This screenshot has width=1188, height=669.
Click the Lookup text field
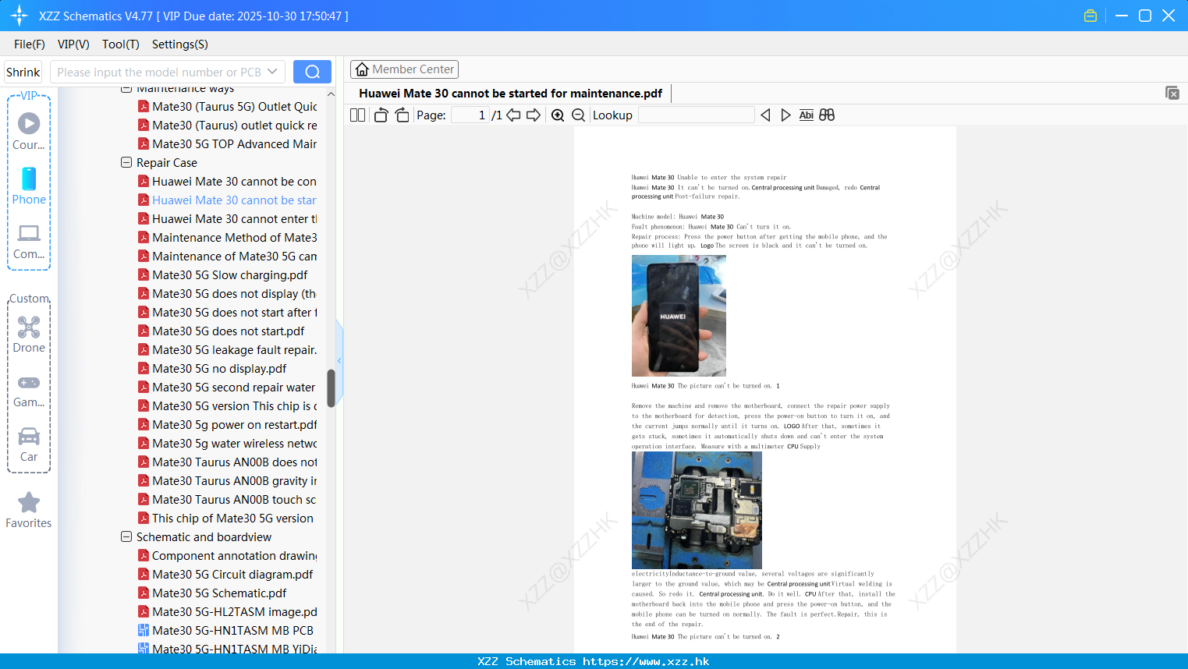pos(696,115)
